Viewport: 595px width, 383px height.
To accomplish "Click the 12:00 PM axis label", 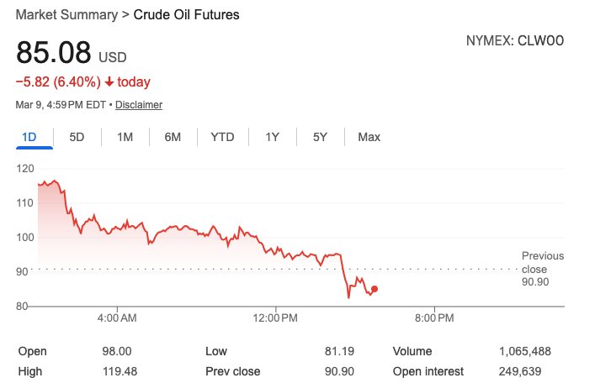I will pyautogui.click(x=276, y=317).
